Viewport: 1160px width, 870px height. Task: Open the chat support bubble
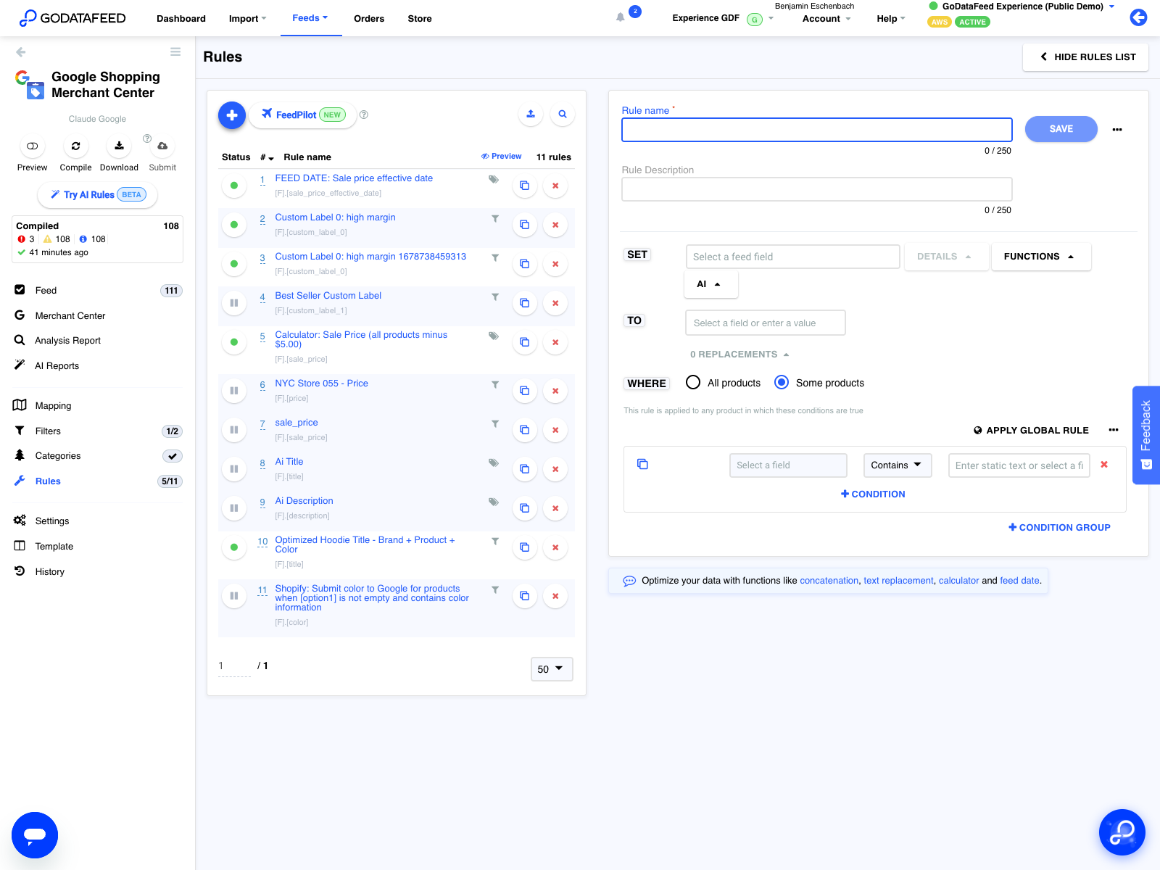(x=35, y=835)
